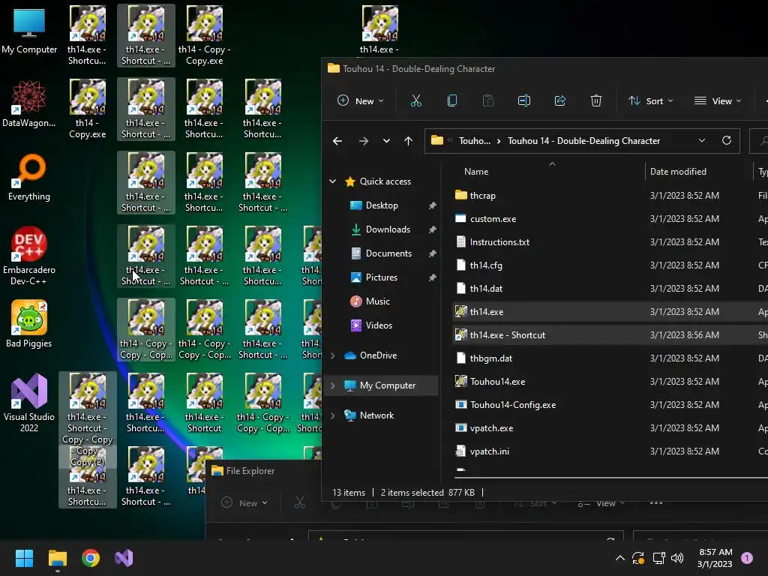Go forward with the right arrow button

click(364, 141)
